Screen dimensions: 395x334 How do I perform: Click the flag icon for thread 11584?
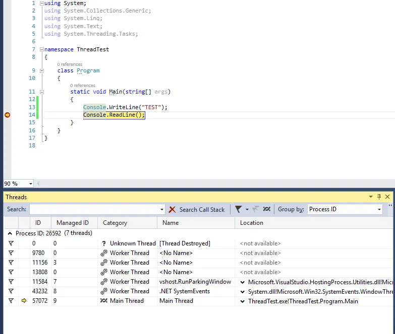point(11,282)
